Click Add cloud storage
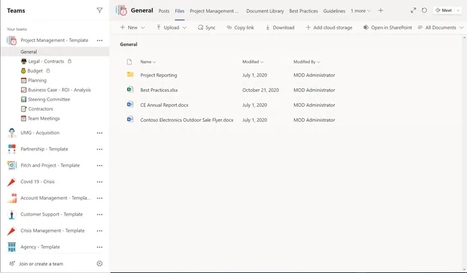The width and height of the screenshot is (467, 273). (x=329, y=28)
